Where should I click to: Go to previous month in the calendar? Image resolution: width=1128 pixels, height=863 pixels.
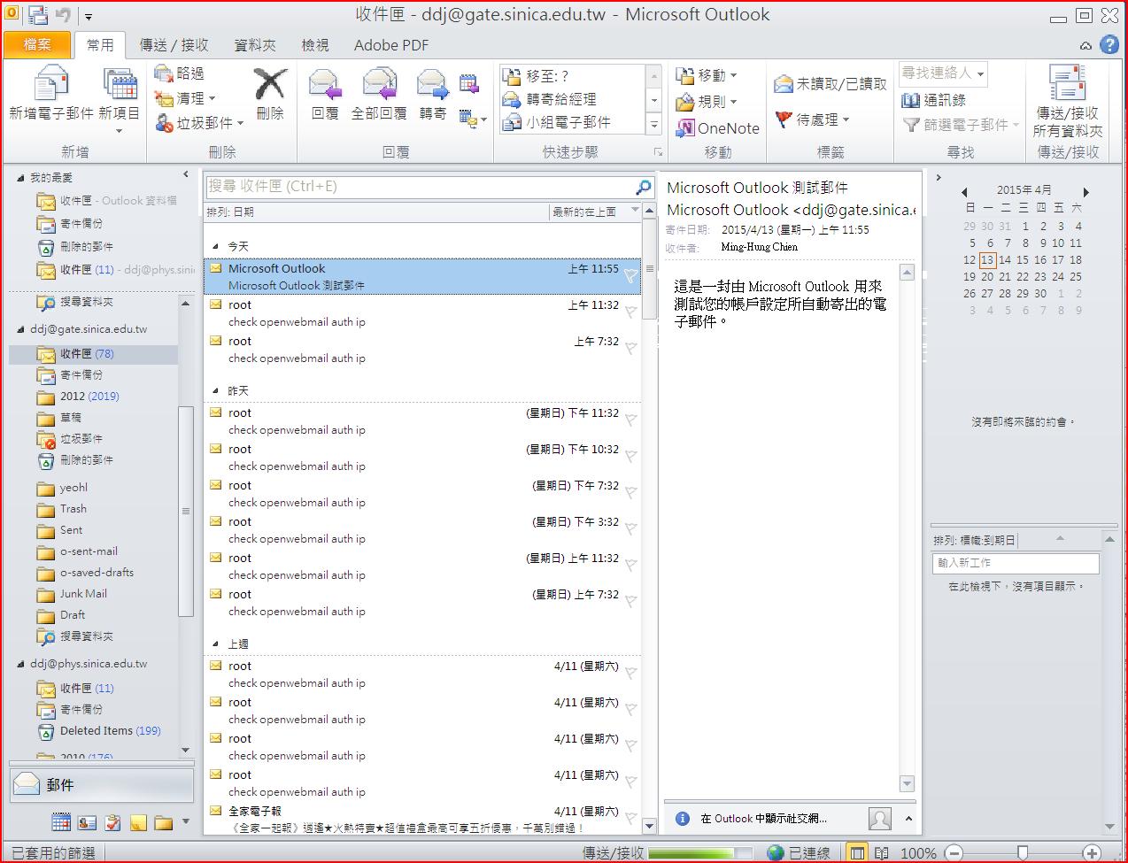[x=964, y=191]
